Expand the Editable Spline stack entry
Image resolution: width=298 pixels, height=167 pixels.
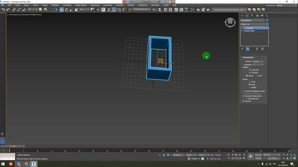click(242, 31)
